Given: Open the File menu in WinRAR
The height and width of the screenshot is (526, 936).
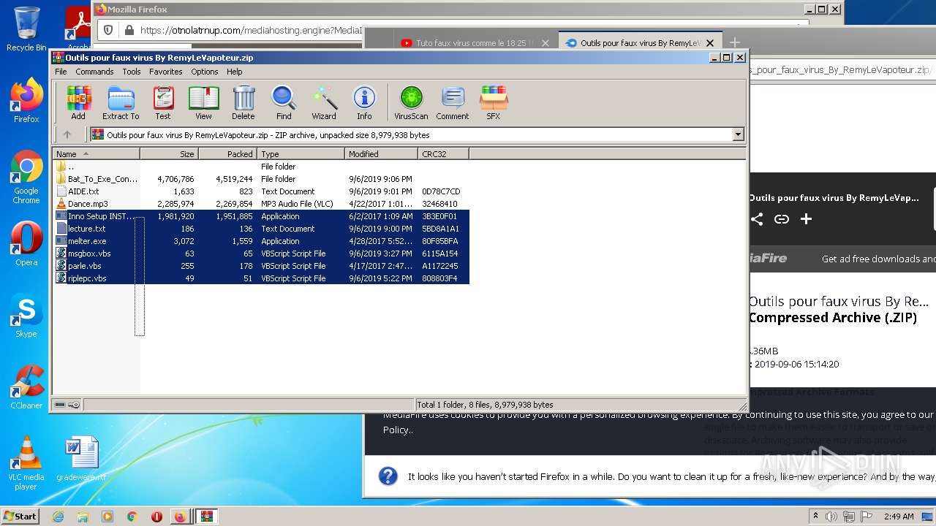Looking at the screenshot, I should 61,72.
